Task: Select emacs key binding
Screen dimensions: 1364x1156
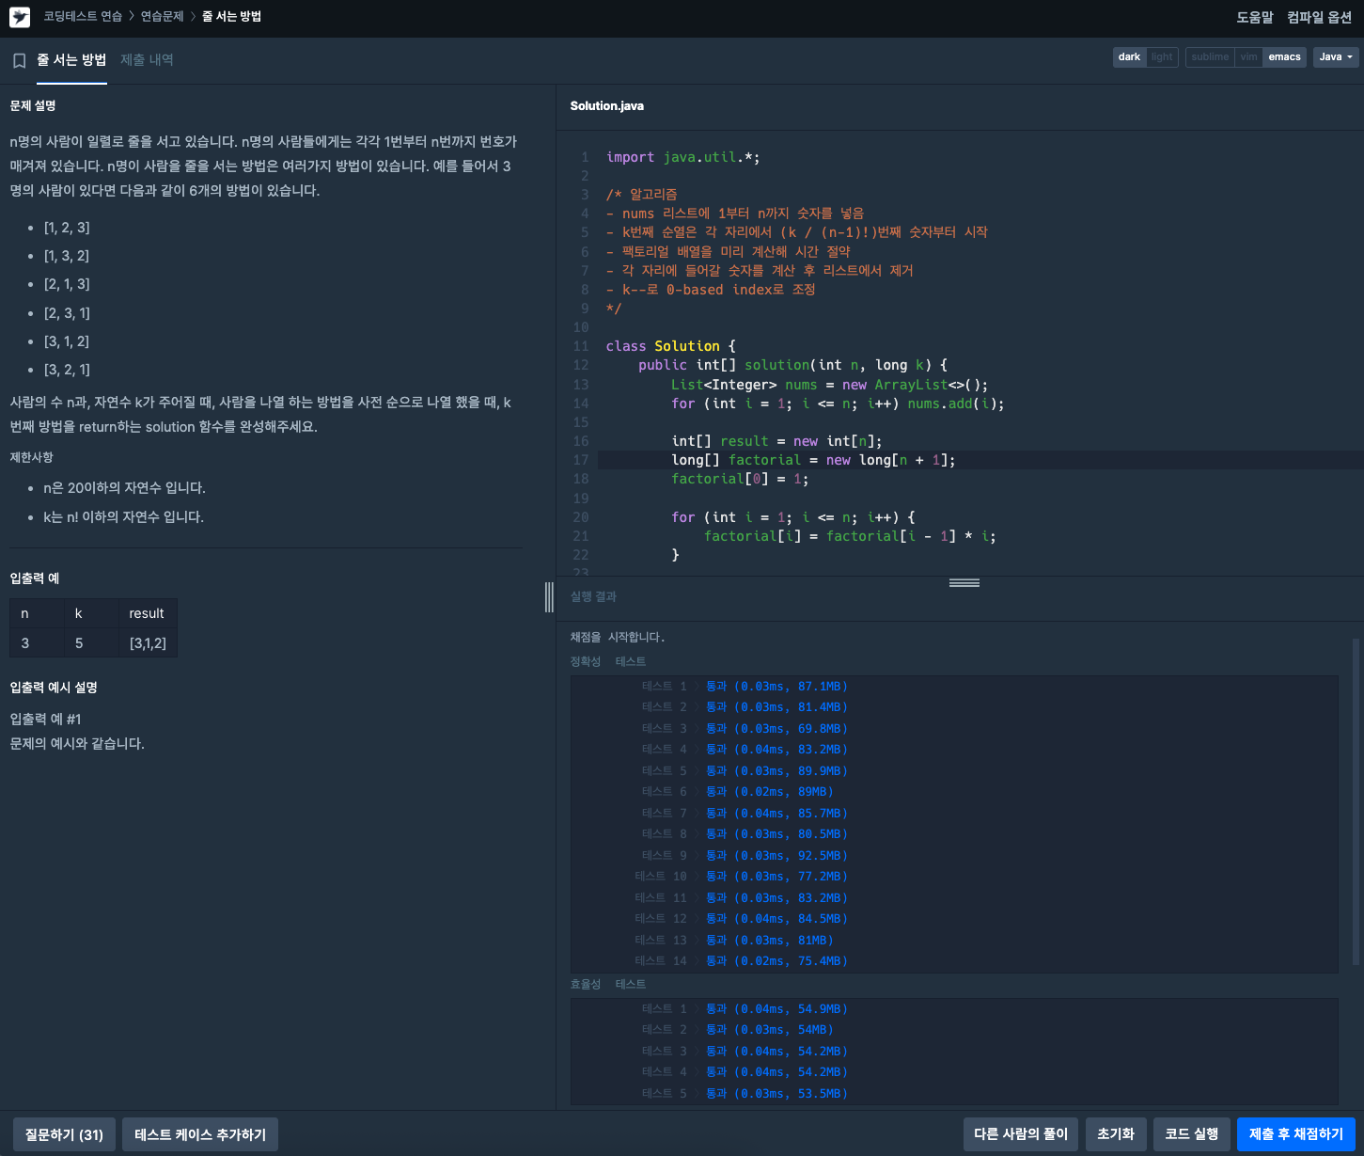Action: coord(1284,57)
